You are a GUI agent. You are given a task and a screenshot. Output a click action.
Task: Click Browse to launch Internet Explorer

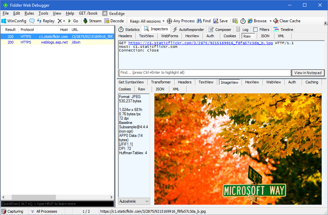[257, 21]
